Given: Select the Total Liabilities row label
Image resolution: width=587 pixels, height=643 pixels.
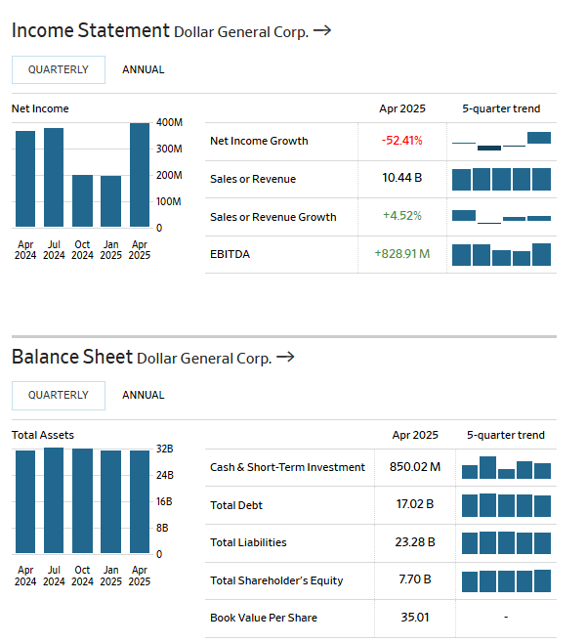Looking at the screenshot, I should pyautogui.click(x=248, y=542).
